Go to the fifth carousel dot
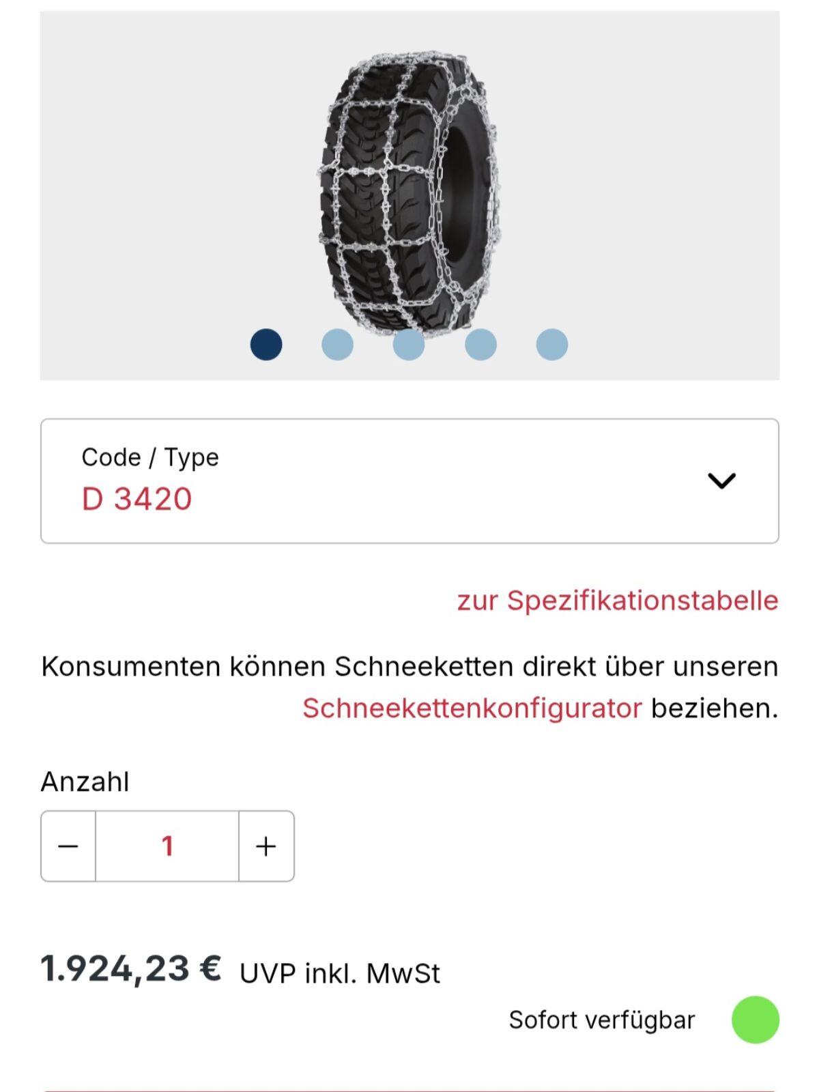819x1092 pixels. [552, 344]
